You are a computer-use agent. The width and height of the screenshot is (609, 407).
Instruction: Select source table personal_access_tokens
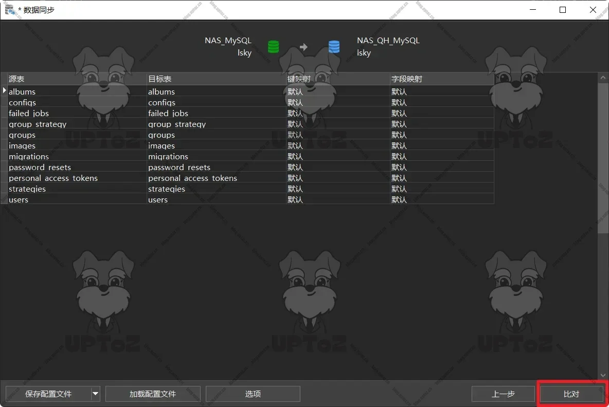77,178
